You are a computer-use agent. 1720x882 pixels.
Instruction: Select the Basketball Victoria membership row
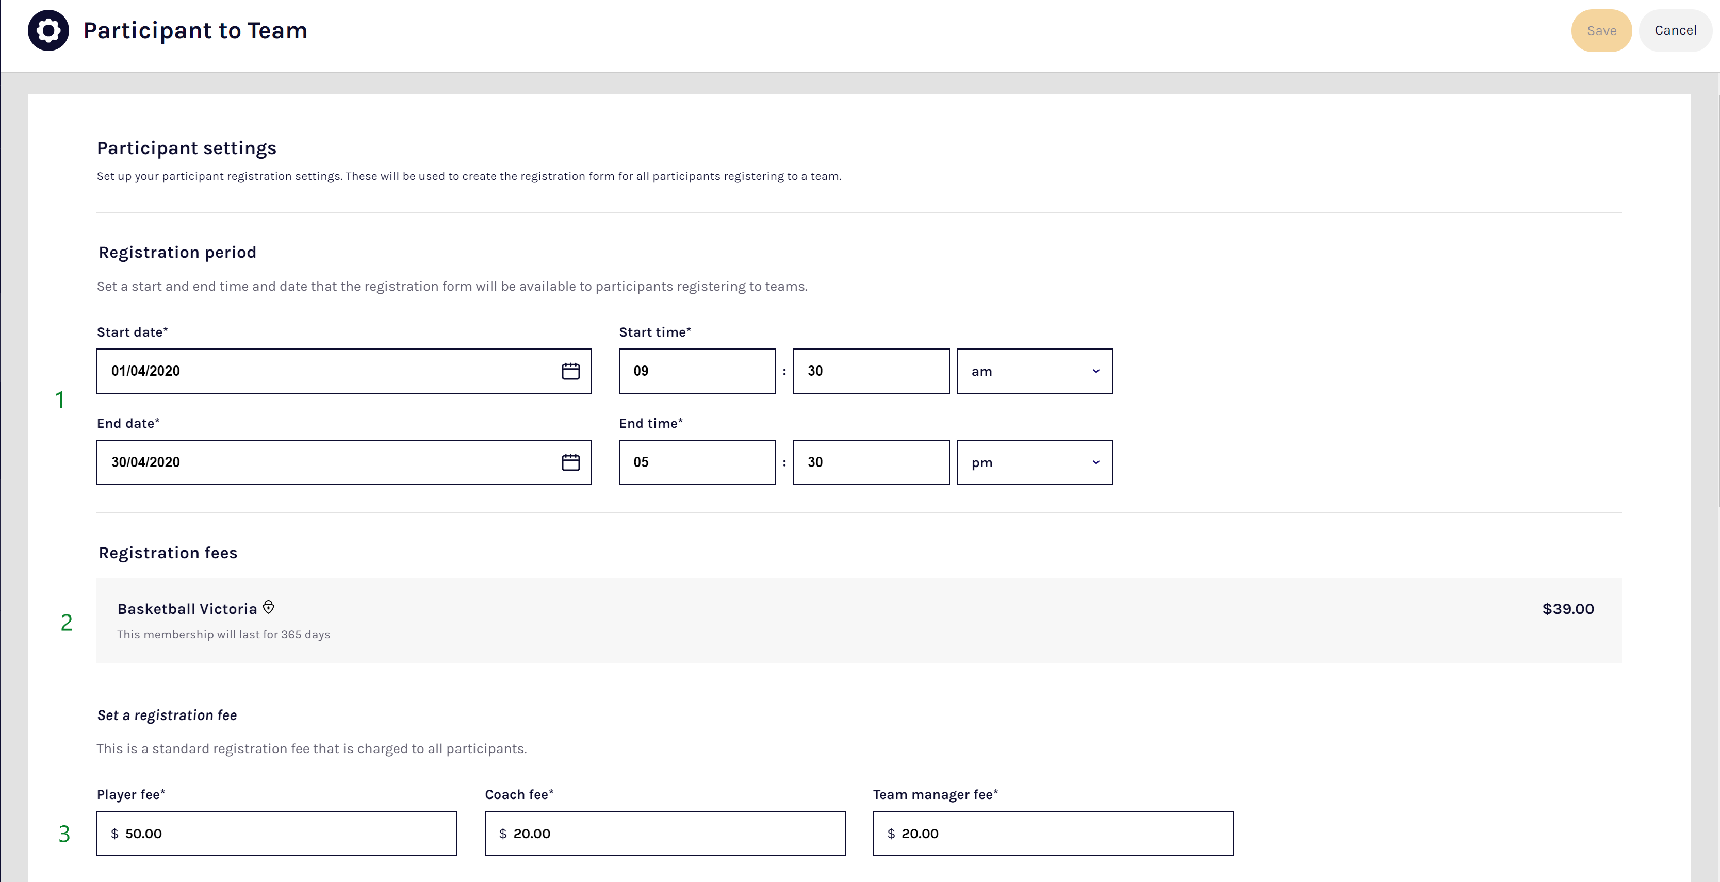858,621
